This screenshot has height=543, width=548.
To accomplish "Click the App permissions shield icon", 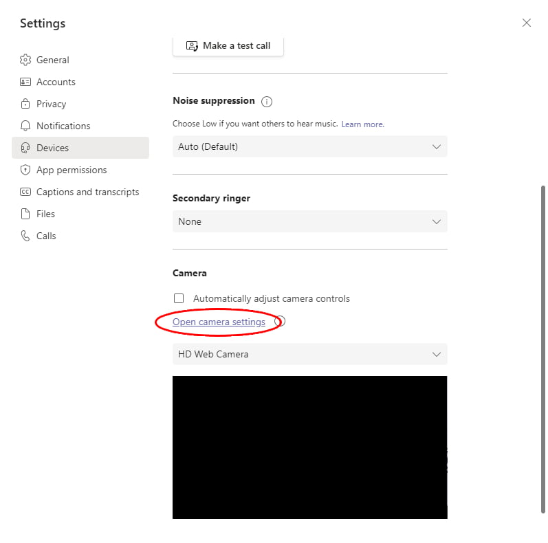I will (x=25, y=170).
